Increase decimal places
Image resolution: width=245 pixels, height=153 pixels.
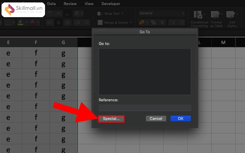click(x=172, y=23)
